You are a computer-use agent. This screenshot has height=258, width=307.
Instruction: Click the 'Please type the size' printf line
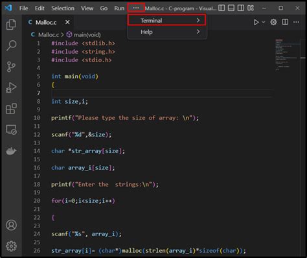click(125, 118)
